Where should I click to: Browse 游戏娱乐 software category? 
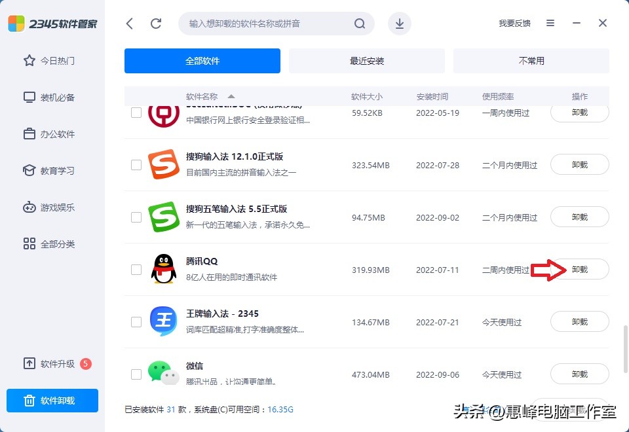pyautogui.click(x=49, y=207)
